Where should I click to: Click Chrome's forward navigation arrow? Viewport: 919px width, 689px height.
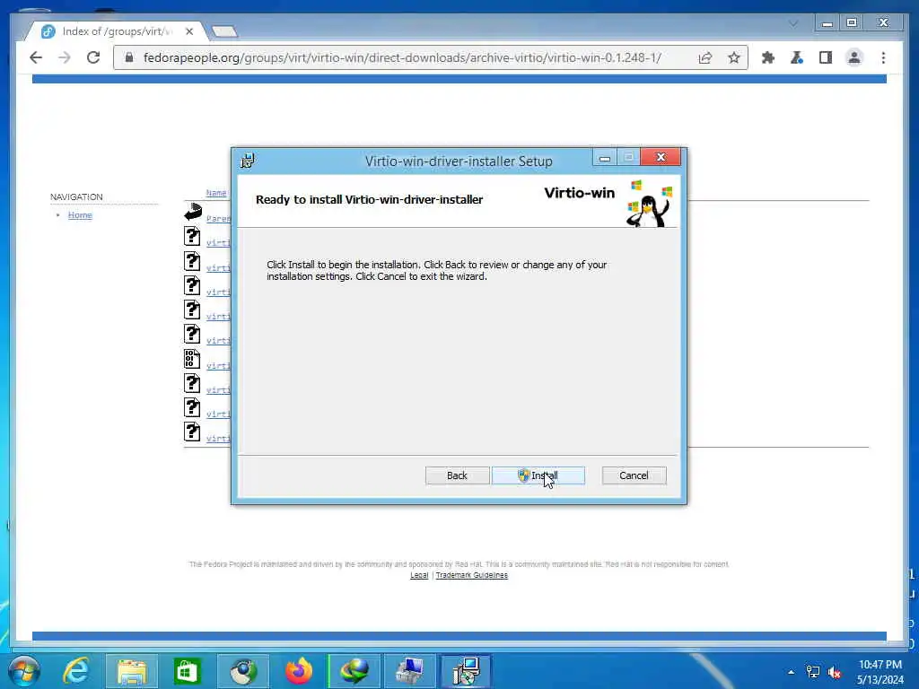65,57
